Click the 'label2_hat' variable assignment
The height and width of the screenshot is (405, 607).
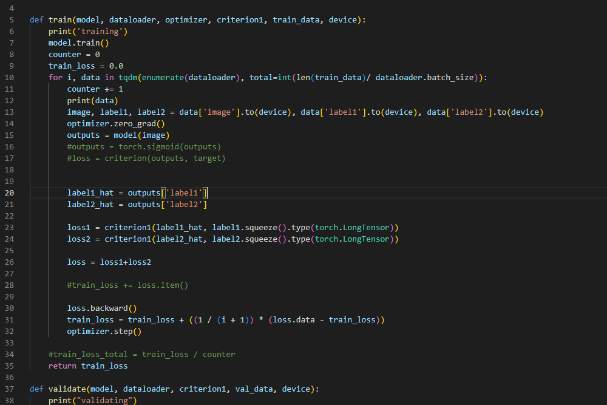90,205
